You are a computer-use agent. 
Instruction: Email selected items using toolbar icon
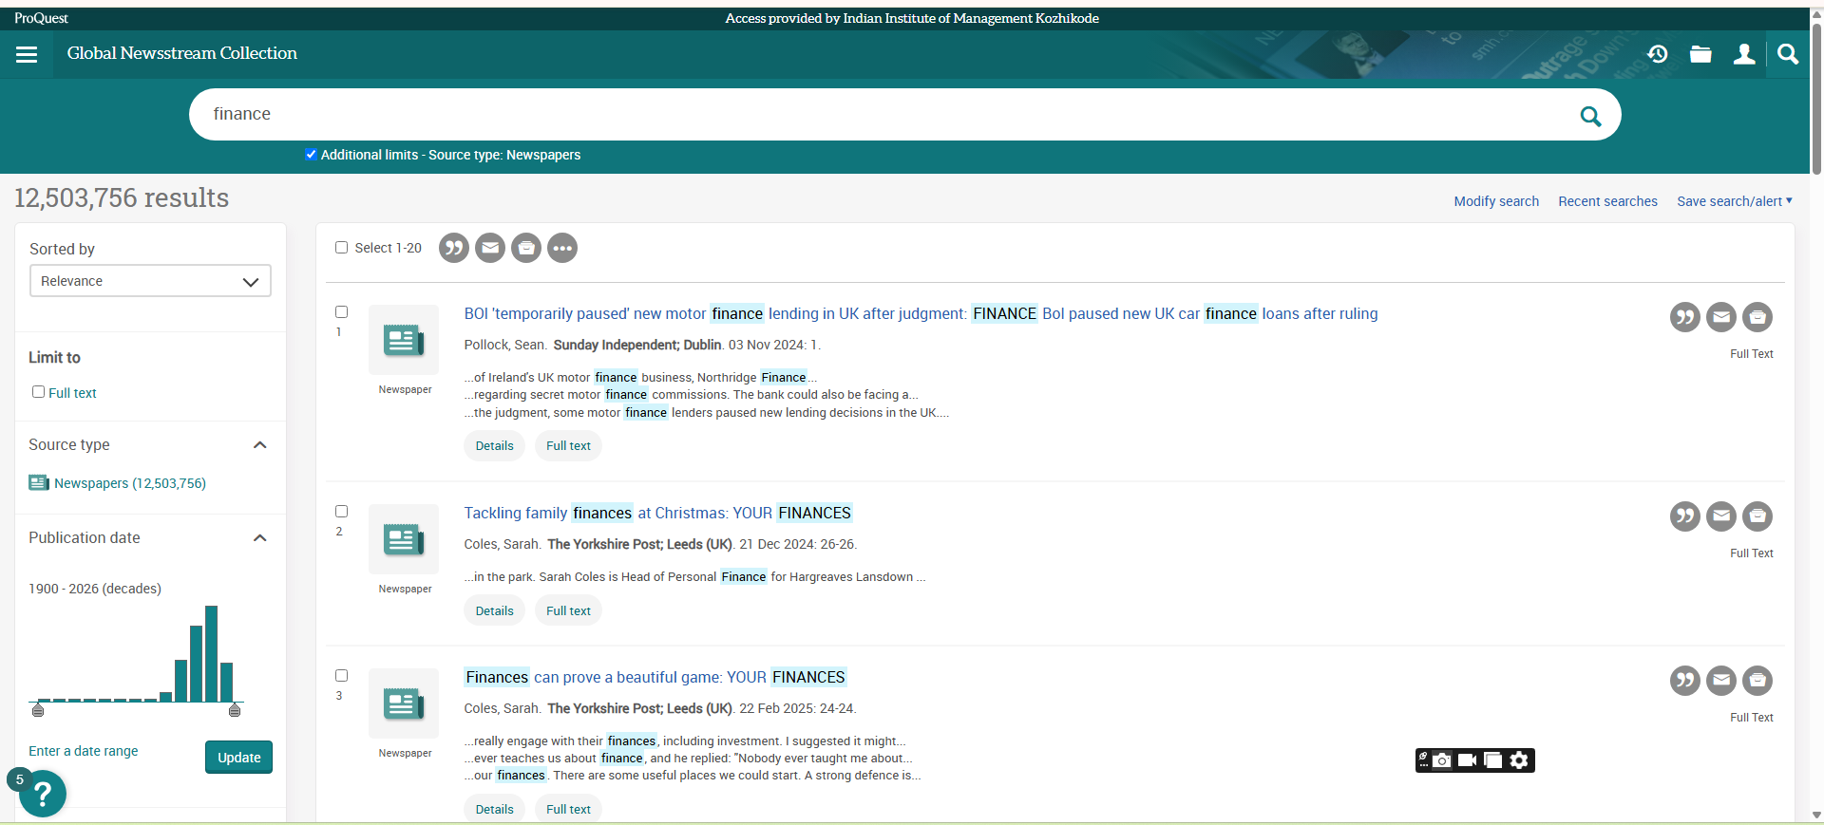(490, 248)
